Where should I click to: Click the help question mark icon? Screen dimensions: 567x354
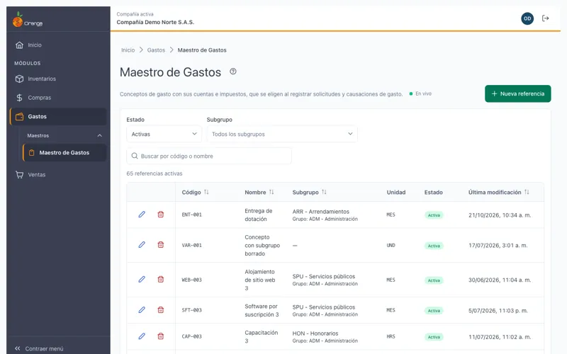point(233,72)
